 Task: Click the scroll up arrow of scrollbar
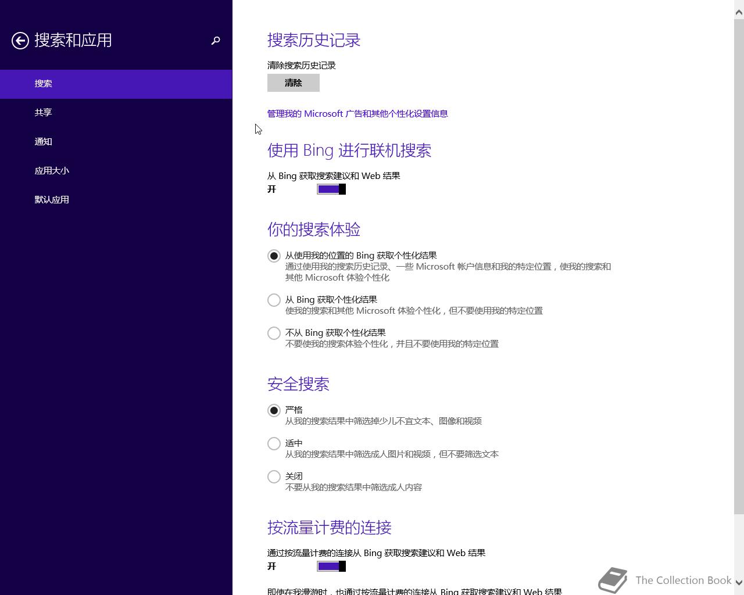739,12
